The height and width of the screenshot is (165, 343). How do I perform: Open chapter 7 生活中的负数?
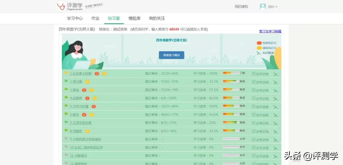81,123
